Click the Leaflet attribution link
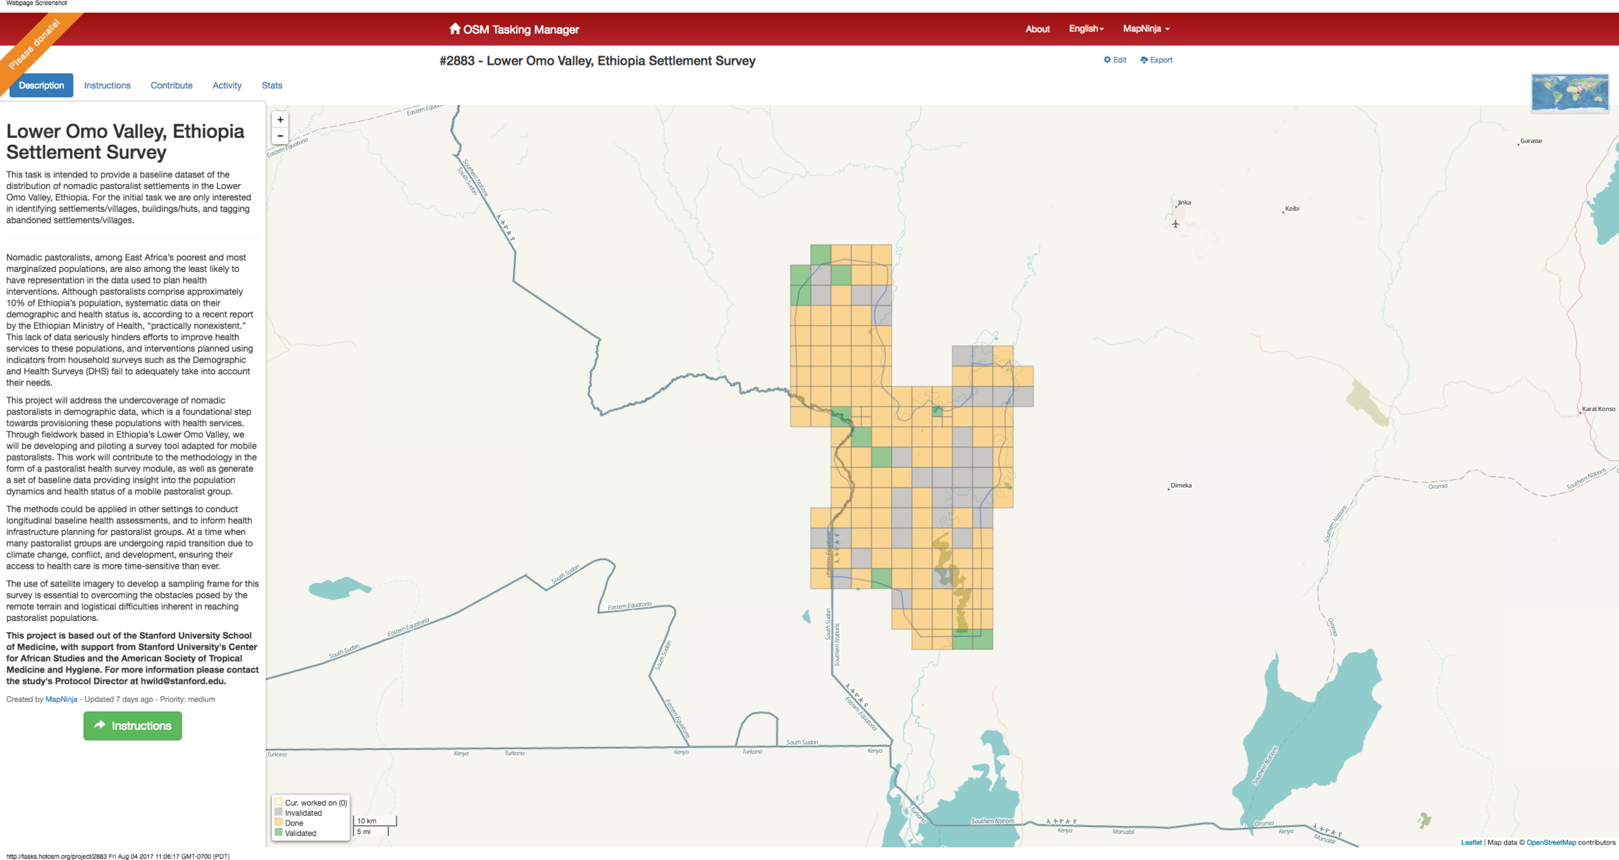This screenshot has height=860, width=1619. pyautogui.click(x=1471, y=843)
